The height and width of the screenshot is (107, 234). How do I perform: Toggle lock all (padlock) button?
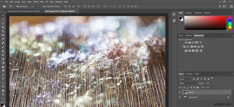198,87
